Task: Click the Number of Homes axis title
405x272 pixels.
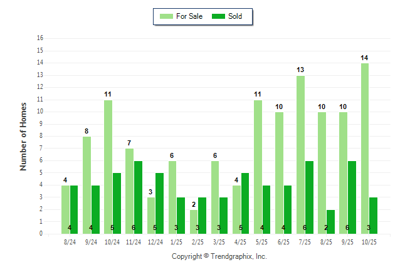Action: (x=23, y=136)
